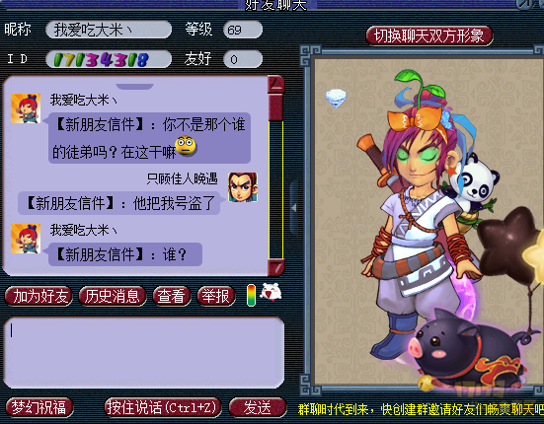The image size is (544, 424).
Task: Click the 加为好友 add friend button
Action: click(39, 296)
